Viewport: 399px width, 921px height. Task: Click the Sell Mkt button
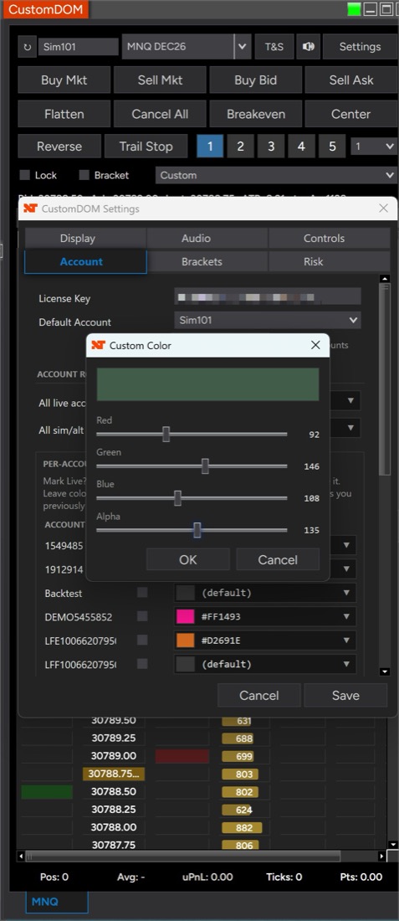click(x=160, y=80)
